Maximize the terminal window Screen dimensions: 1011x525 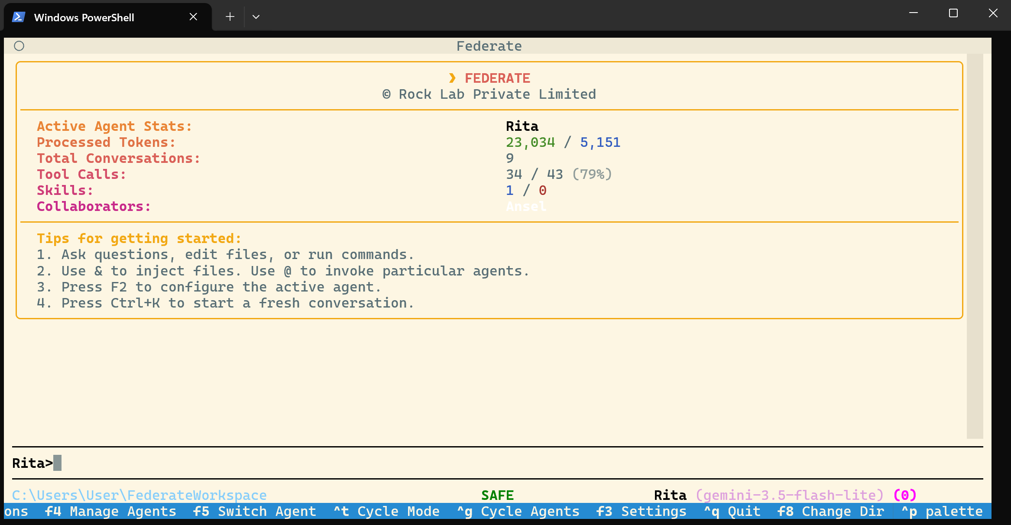953,13
